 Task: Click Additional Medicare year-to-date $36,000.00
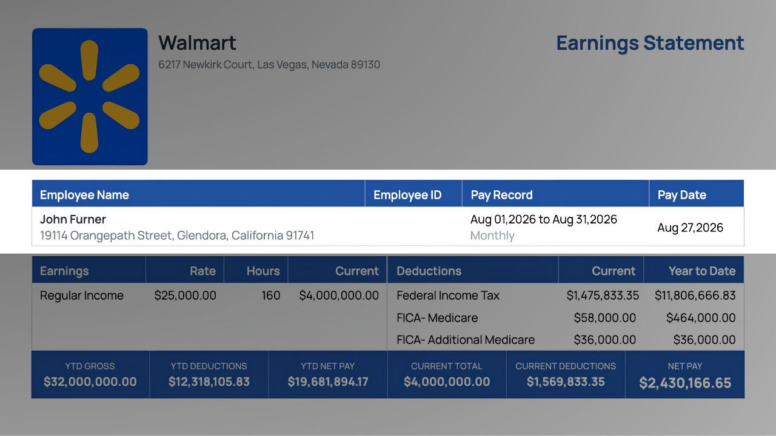704,340
